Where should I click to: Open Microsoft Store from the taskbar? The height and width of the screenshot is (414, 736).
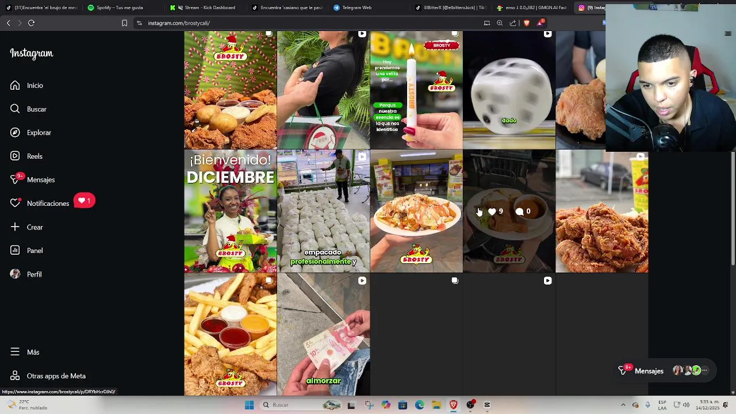tap(402, 405)
